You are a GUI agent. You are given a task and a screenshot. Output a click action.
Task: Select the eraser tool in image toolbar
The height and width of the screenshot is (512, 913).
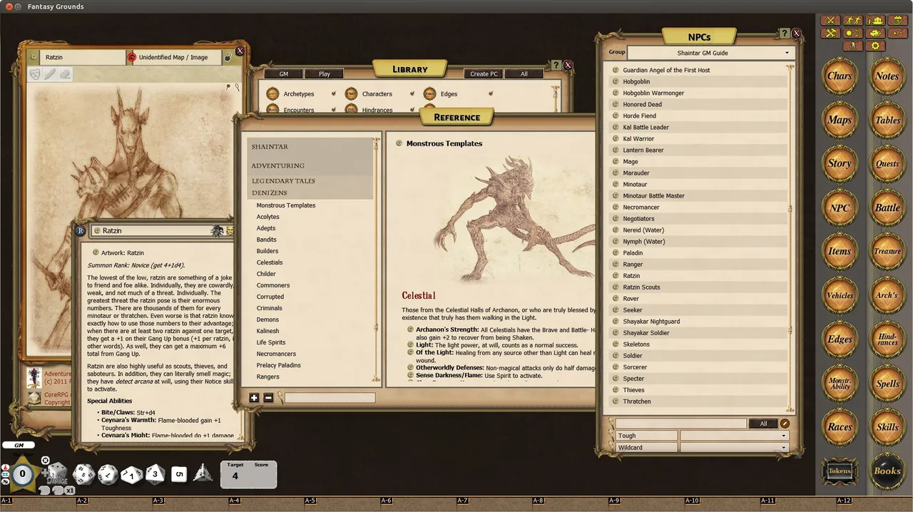tap(65, 74)
